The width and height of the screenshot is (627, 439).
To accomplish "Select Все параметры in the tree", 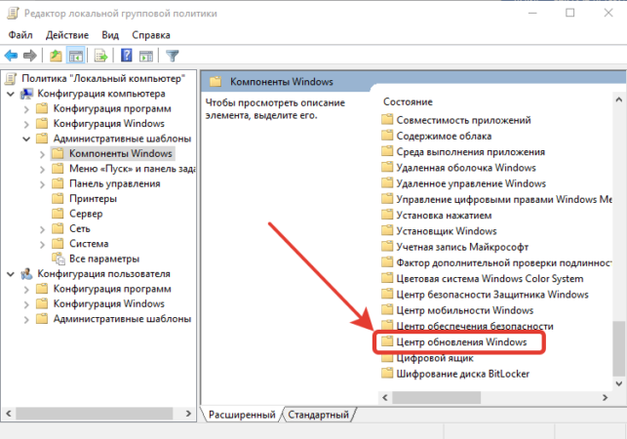I will pos(104,259).
